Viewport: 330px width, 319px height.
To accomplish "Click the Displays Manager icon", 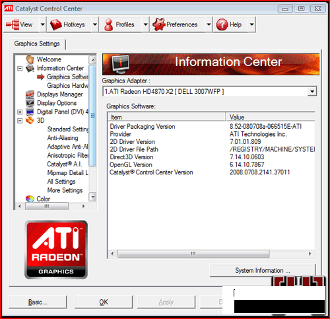I will tap(30, 94).
